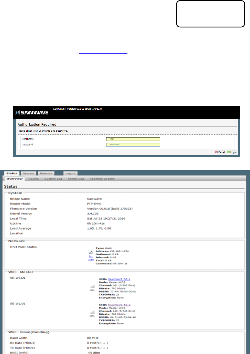250x354 pixels.
Task: Click the uptime value '0h 10m 41s'
Action: pos(96,223)
